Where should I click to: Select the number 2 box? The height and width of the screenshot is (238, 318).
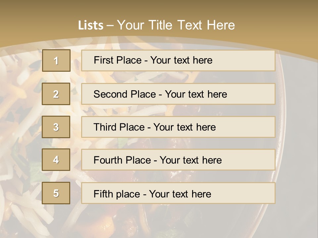(56, 94)
